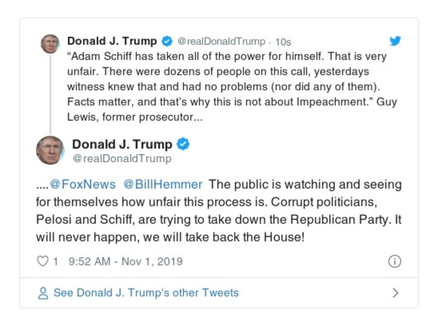
Task: Click the large profile avatar on the main tweet
Action: pos(50,150)
